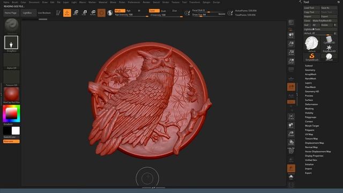343x193 pixels.
Task: Click the Draw Size slider
Action: pos(209,14)
